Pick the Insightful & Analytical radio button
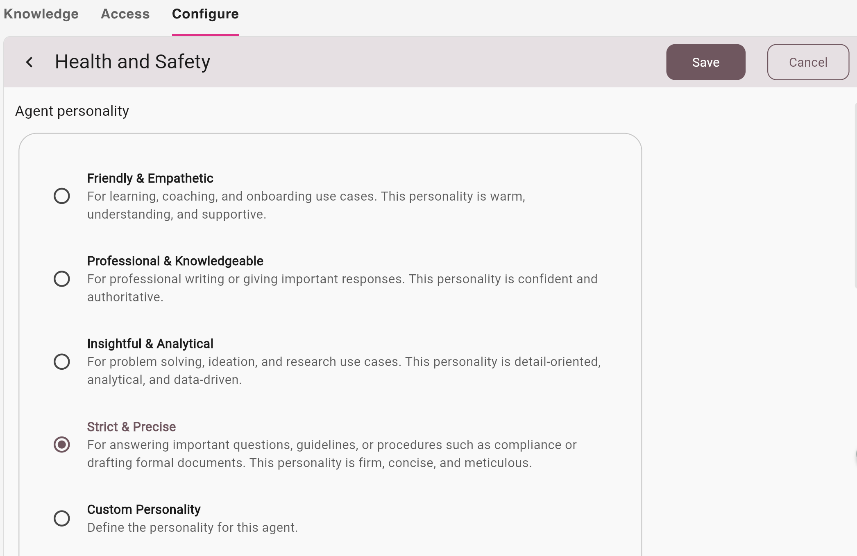The image size is (857, 556). click(62, 362)
